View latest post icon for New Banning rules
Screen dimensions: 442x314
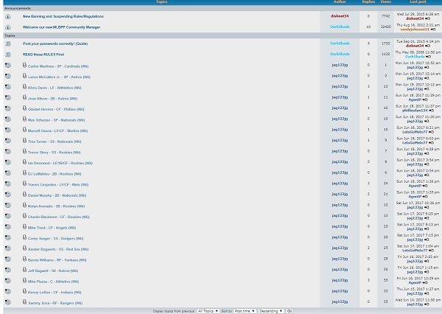(427, 18)
